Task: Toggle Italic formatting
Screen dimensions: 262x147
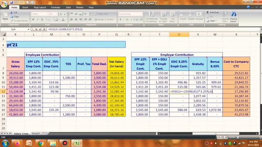Action: [x=38, y=20]
